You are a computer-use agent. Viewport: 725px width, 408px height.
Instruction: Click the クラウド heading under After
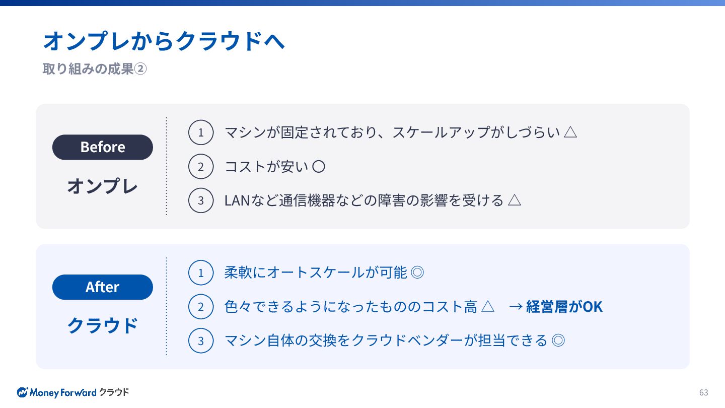(103, 325)
